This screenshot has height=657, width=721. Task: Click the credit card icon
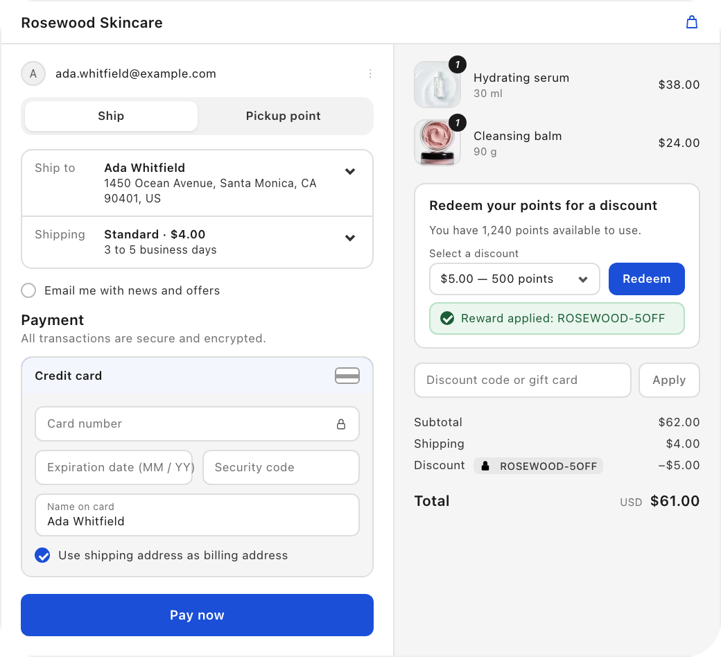pyautogui.click(x=347, y=376)
